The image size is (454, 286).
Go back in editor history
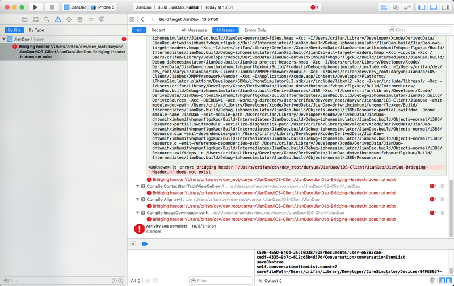142,19
